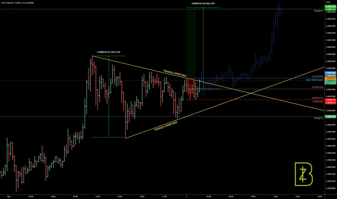Click the day 2 label on the time axis

point(187,196)
